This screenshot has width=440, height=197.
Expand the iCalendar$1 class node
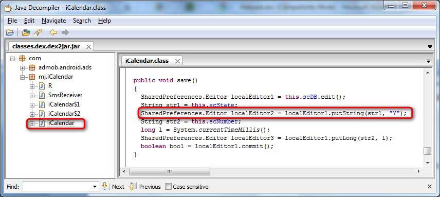tap(32, 105)
